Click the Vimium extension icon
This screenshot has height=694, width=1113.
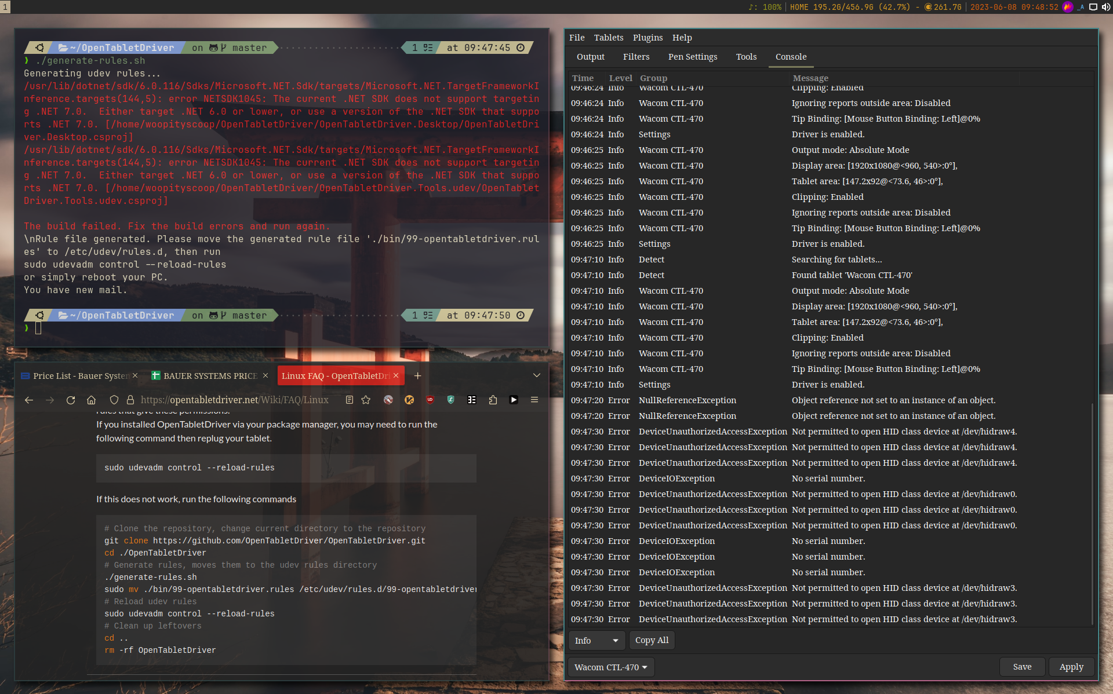tap(410, 400)
